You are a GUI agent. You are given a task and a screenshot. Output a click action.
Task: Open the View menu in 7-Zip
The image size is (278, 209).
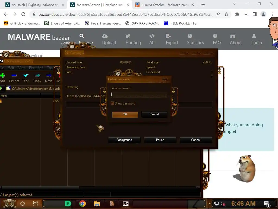pos(22,68)
